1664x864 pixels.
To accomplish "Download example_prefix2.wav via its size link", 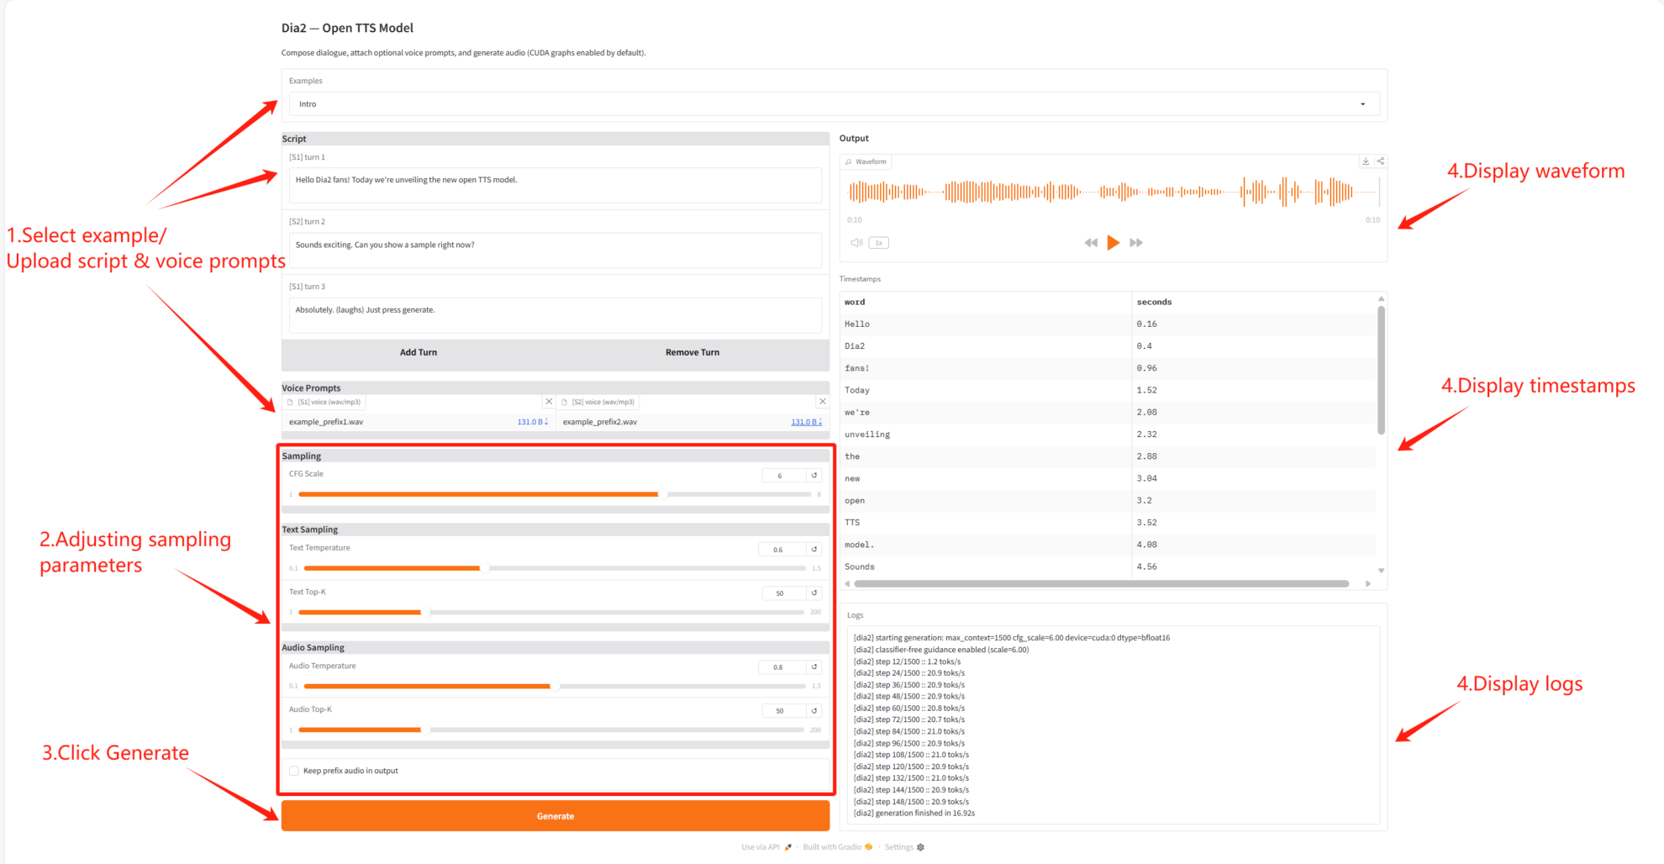I will click(x=805, y=422).
